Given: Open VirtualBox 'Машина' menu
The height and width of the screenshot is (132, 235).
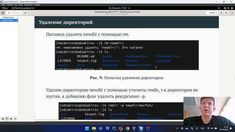Looking at the screenshot, I should (10, 5).
